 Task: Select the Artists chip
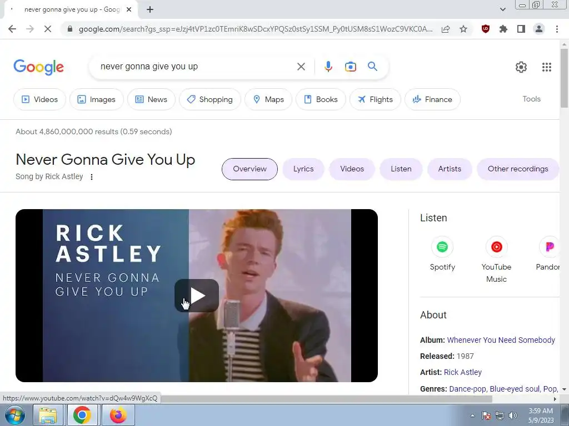tap(450, 169)
